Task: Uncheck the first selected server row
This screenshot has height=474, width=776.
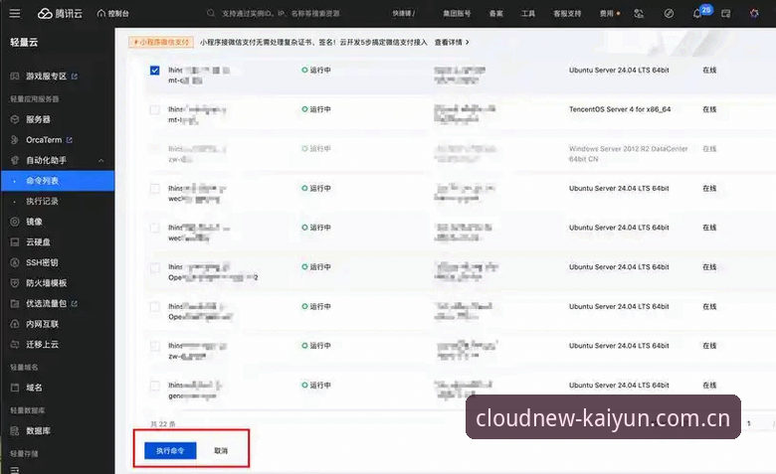Action: point(154,71)
